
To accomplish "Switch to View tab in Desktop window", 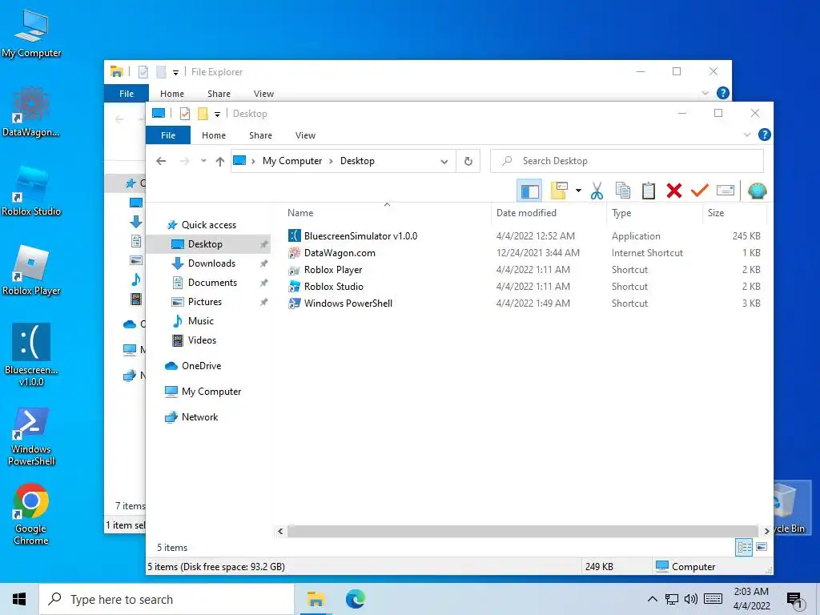I will pos(305,135).
